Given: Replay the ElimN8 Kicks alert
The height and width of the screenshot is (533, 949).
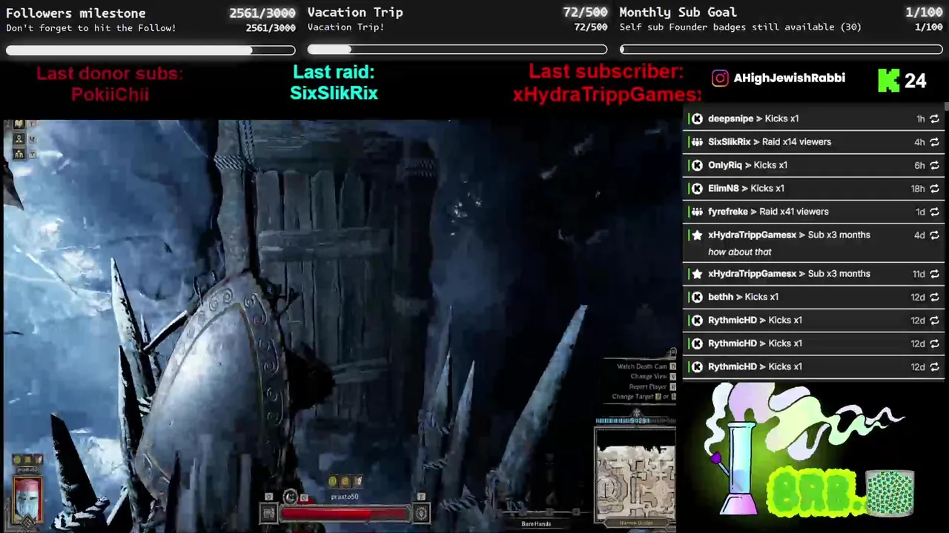Looking at the screenshot, I should [934, 189].
